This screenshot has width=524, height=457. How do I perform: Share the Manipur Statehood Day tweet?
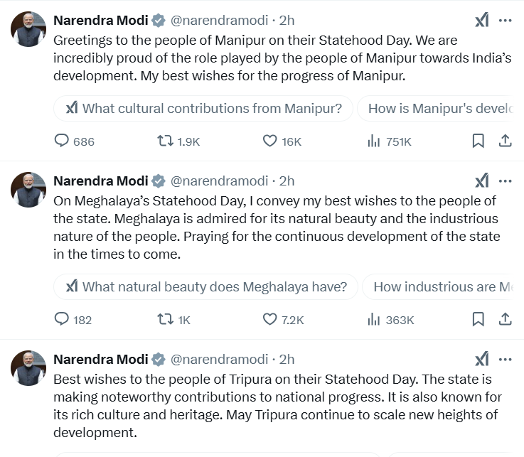tap(505, 141)
